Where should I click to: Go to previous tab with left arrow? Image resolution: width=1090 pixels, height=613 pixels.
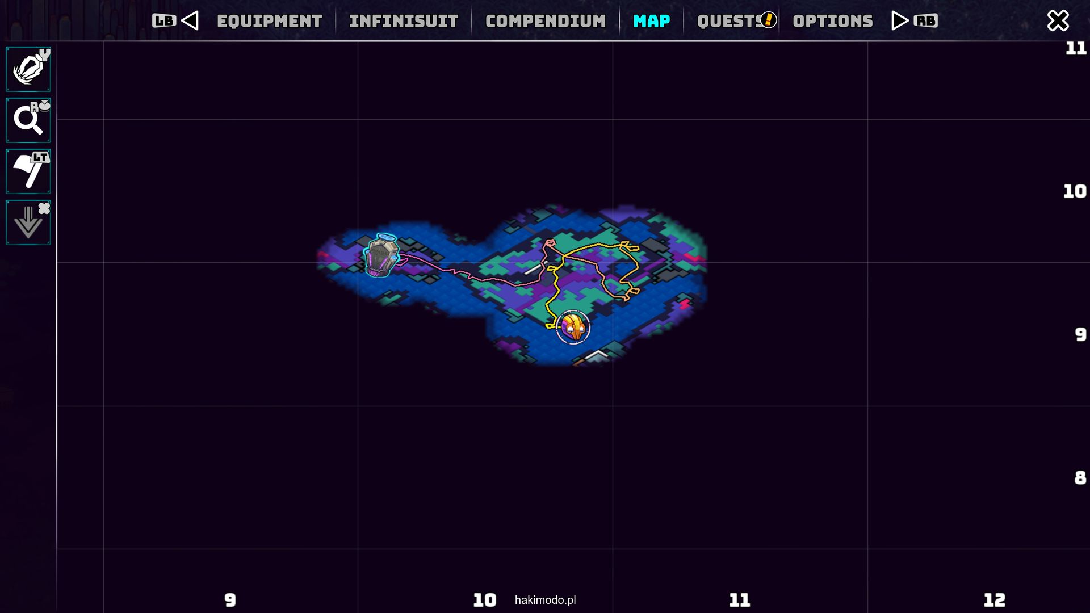coord(190,21)
